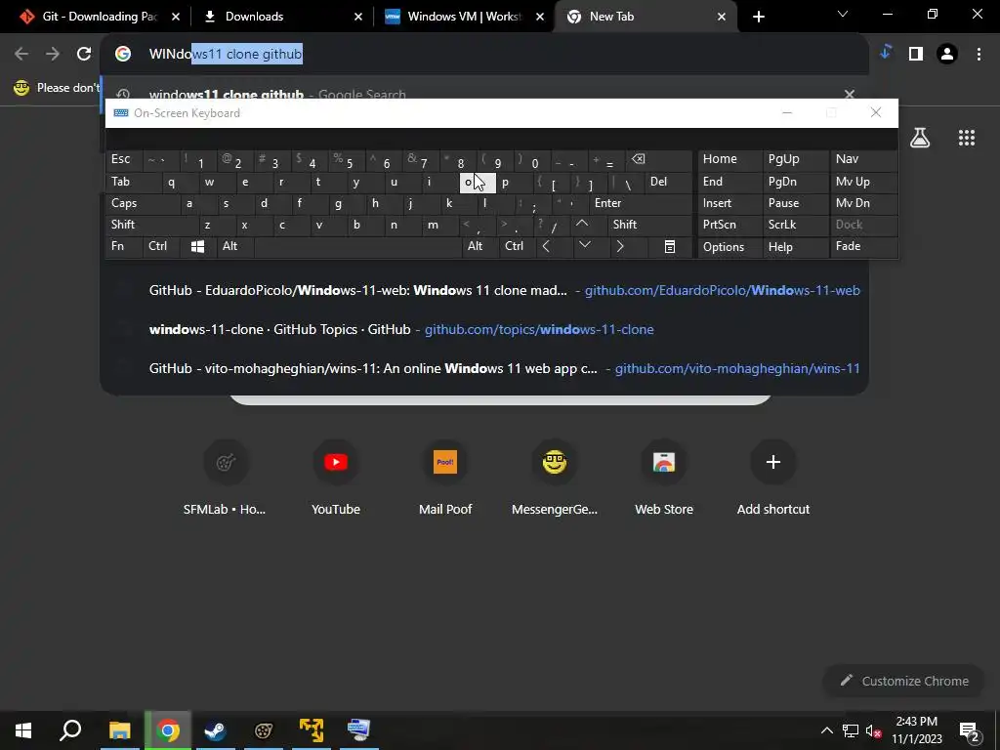Viewport: 1000px width, 750px height.
Task: Click the Options key on keyboard
Action: tap(730, 247)
